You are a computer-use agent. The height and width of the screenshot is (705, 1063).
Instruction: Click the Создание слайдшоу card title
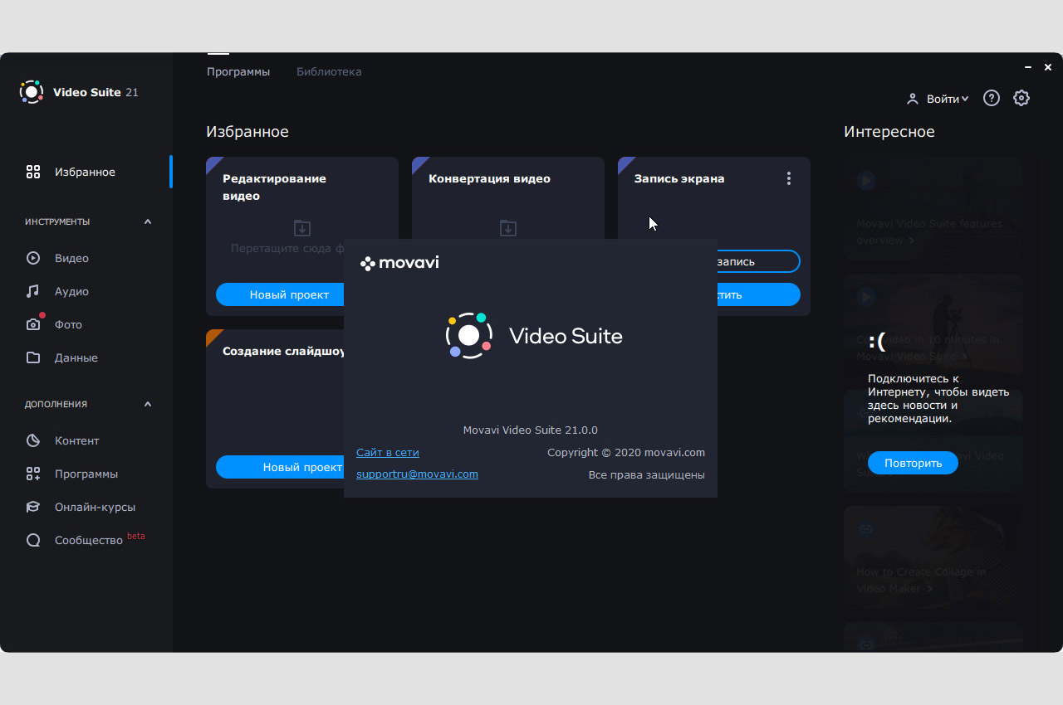click(283, 351)
